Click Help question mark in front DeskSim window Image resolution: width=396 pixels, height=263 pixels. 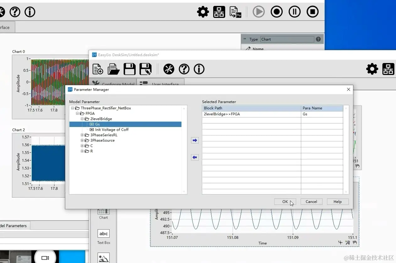[x=184, y=69]
